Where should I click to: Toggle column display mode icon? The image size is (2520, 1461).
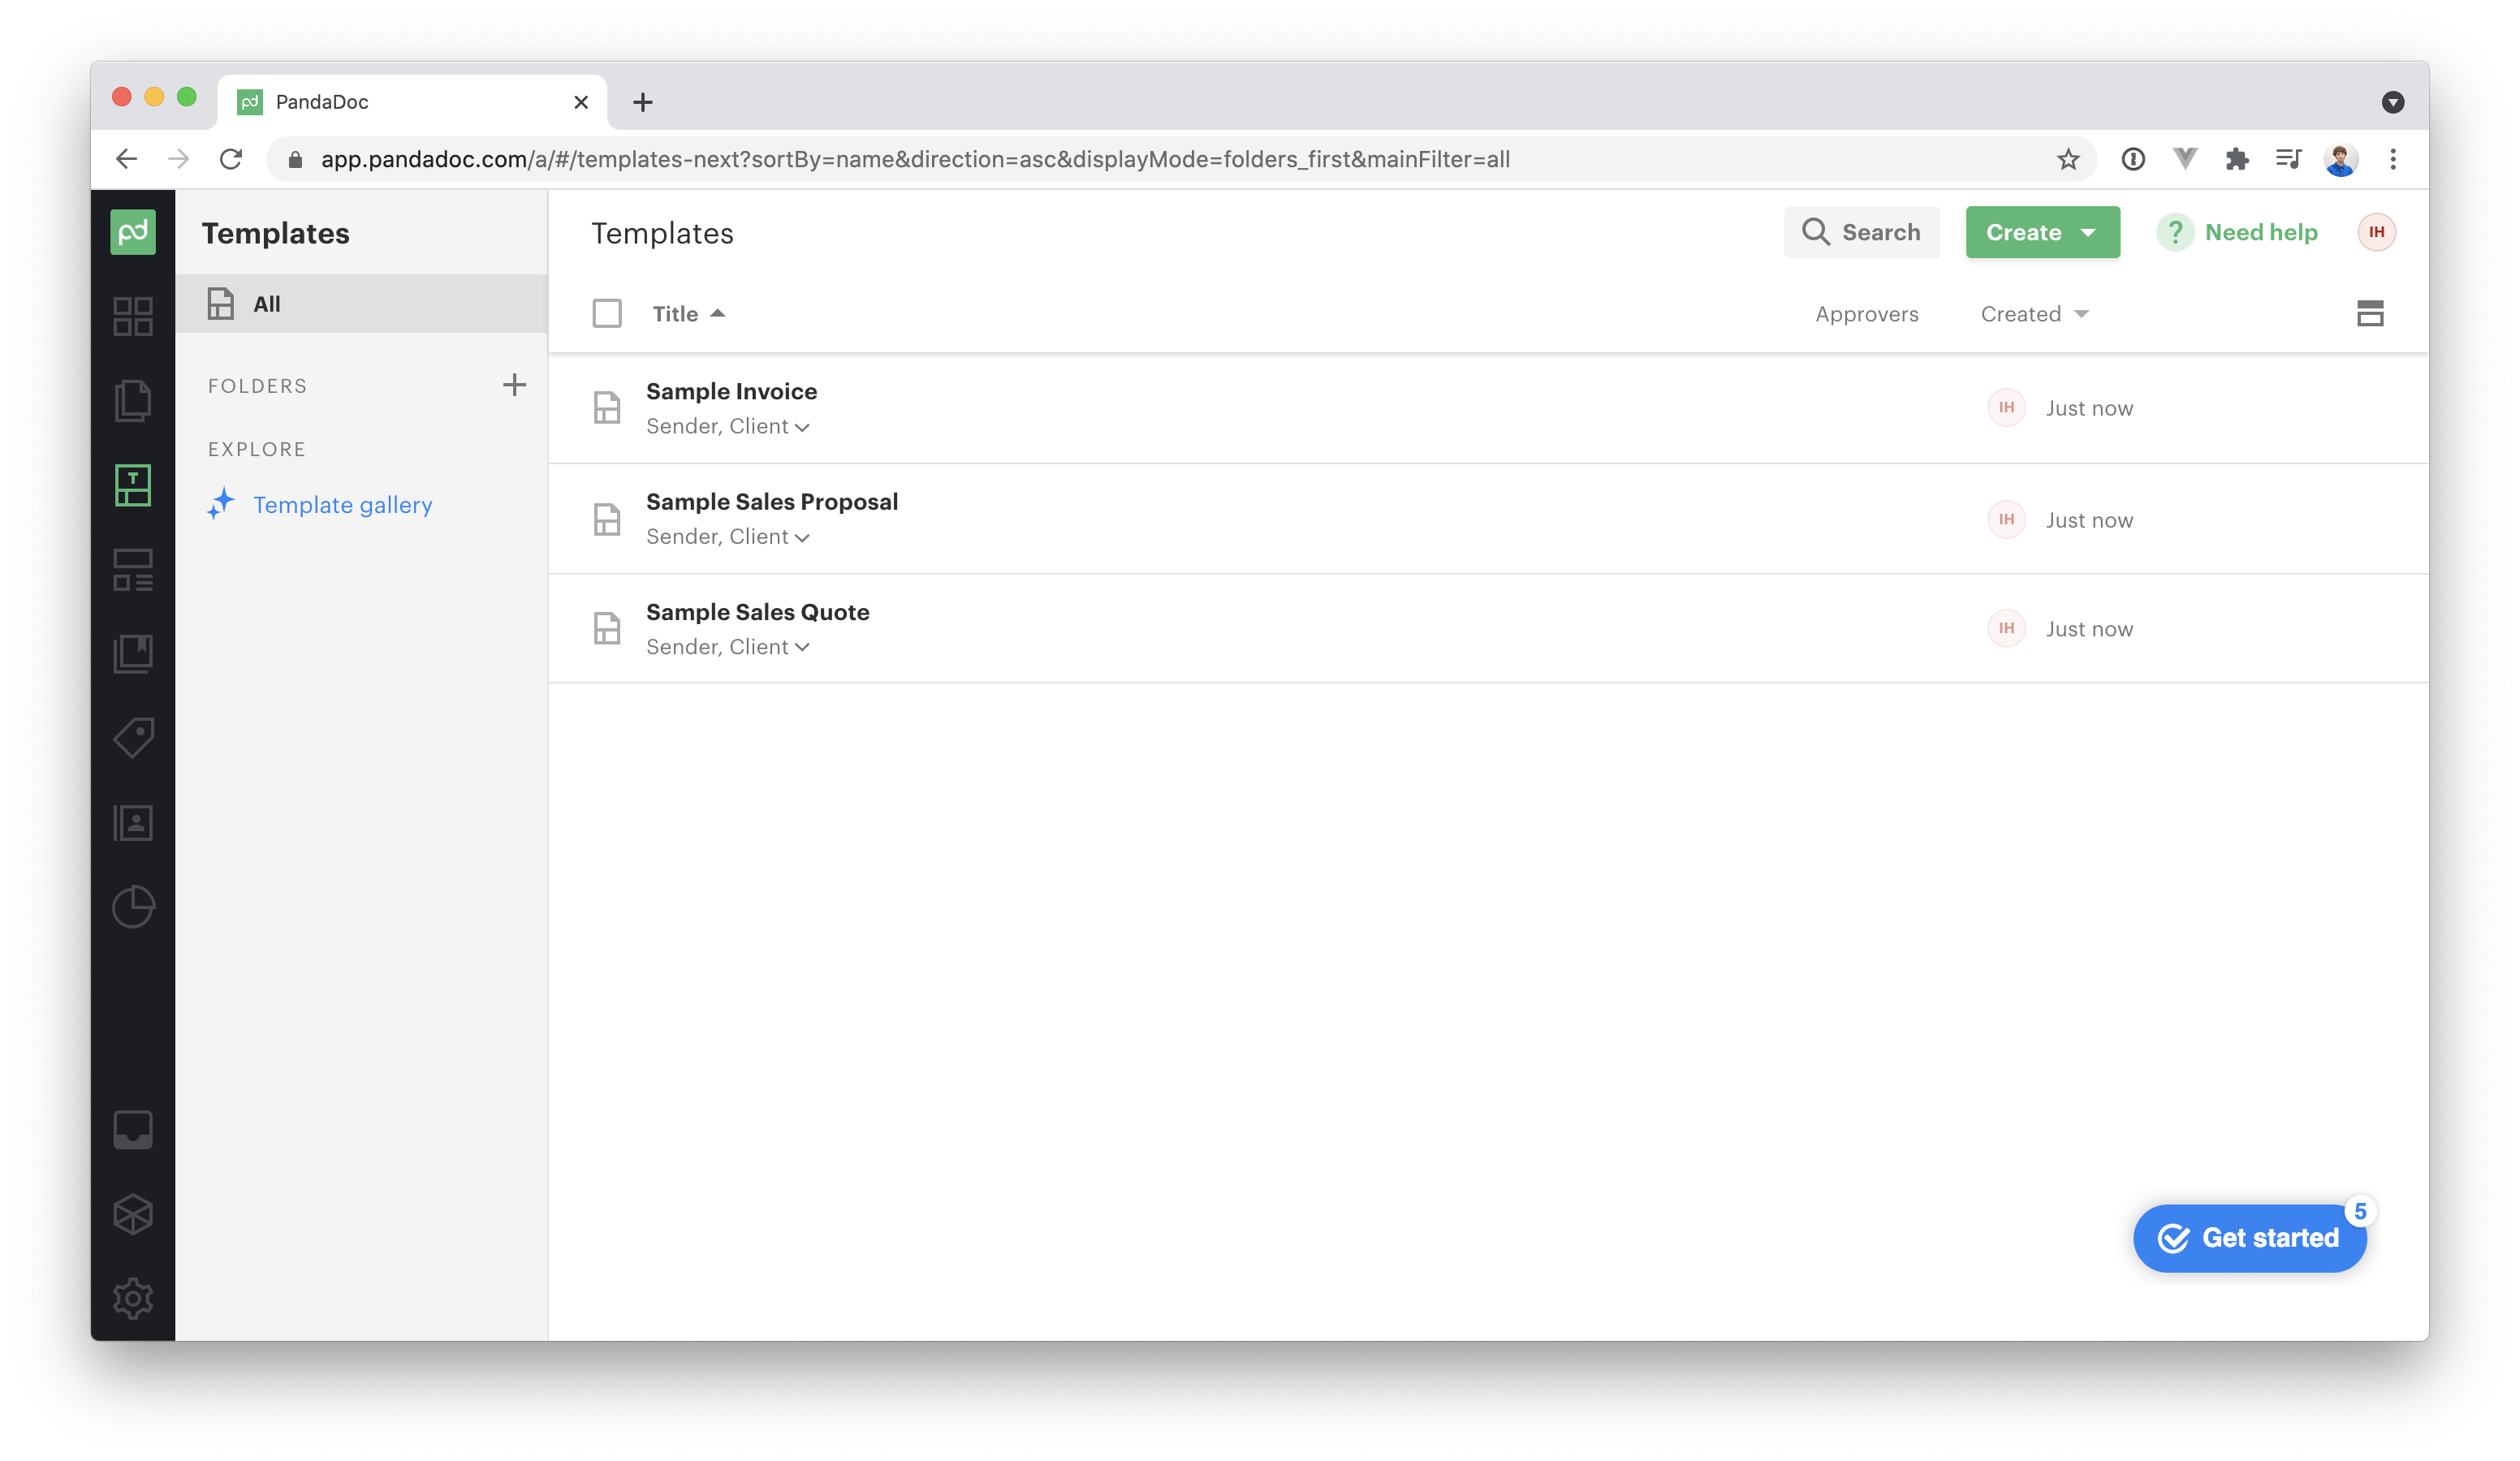coord(2369,313)
